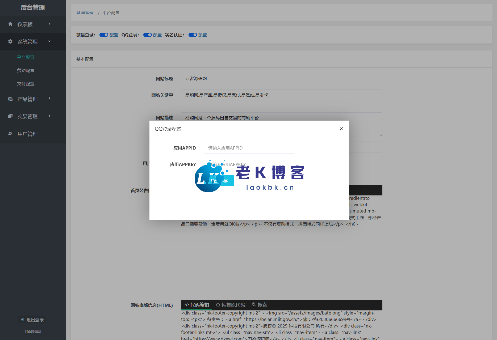Click the transaction management icon

(10, 116)
